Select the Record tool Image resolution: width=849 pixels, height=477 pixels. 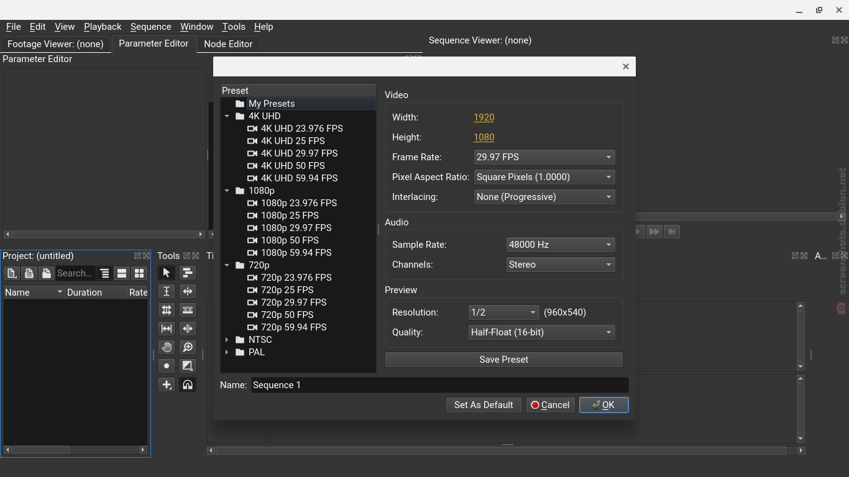pyautogui.click(x=167, y=366)
